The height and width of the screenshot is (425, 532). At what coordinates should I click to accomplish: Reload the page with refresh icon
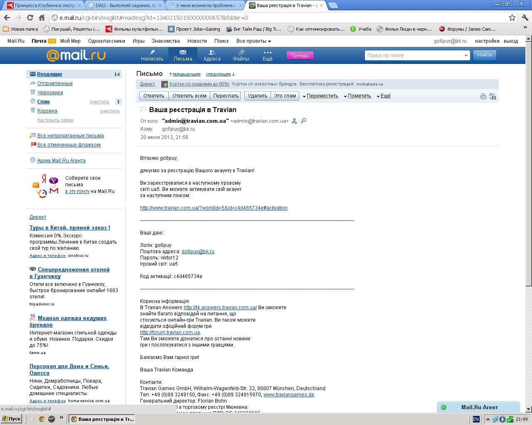point(30,18)
